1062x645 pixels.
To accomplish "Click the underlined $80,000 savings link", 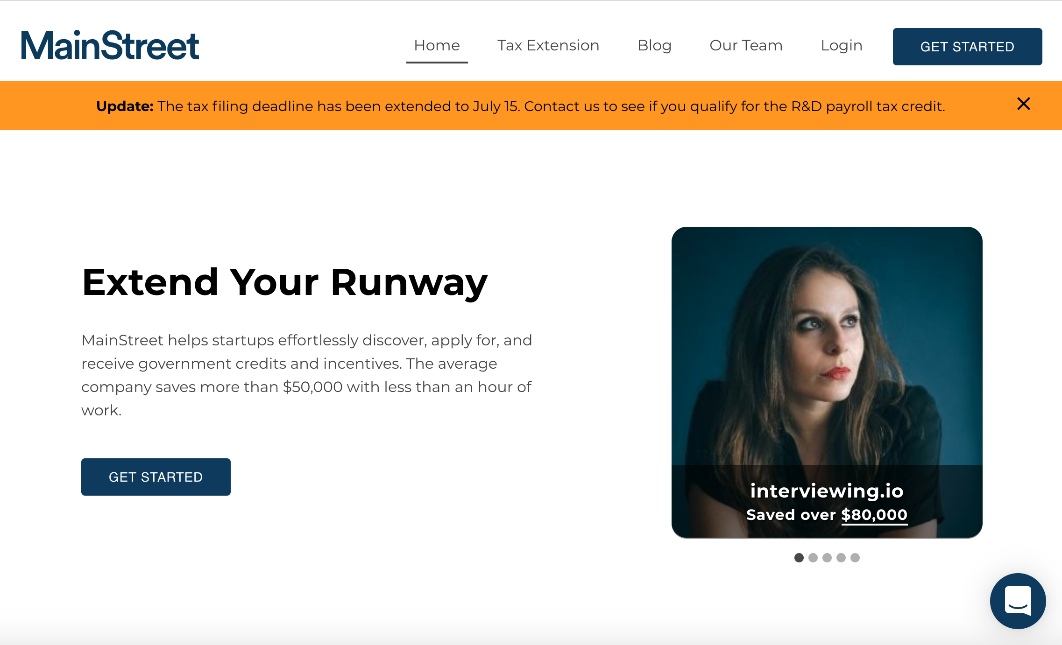I will pos(874,514).
